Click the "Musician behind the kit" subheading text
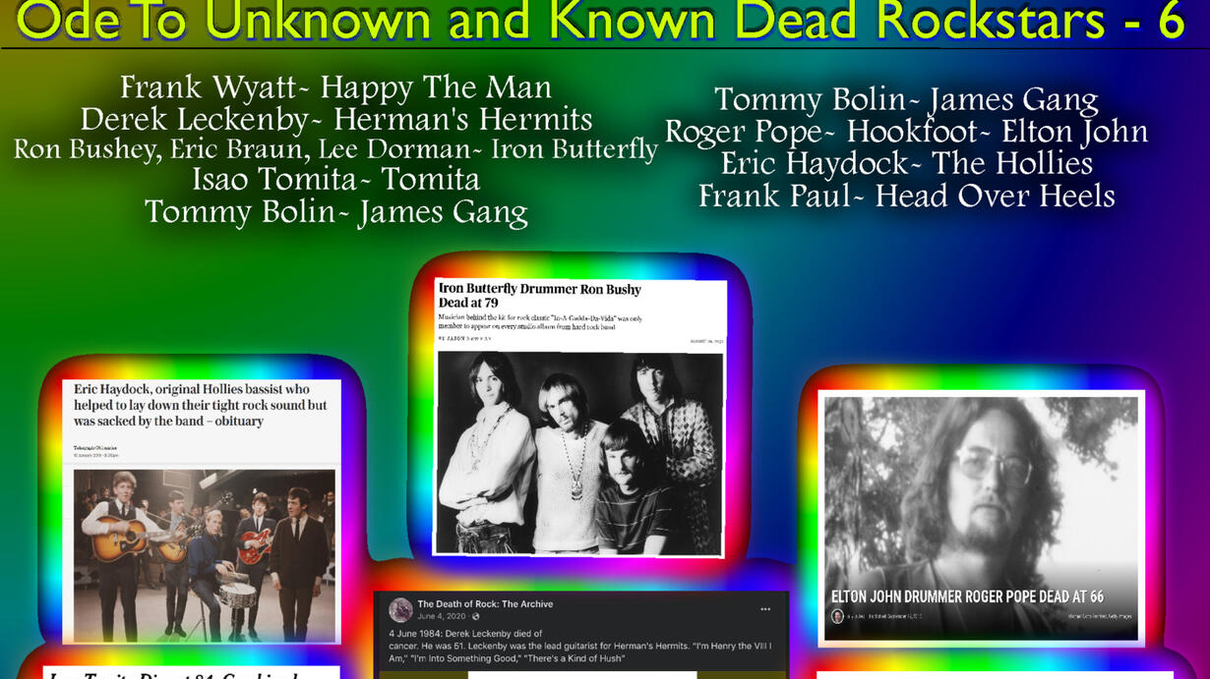This screenshot has width=1210, height=679. click(x=540, y=322)
